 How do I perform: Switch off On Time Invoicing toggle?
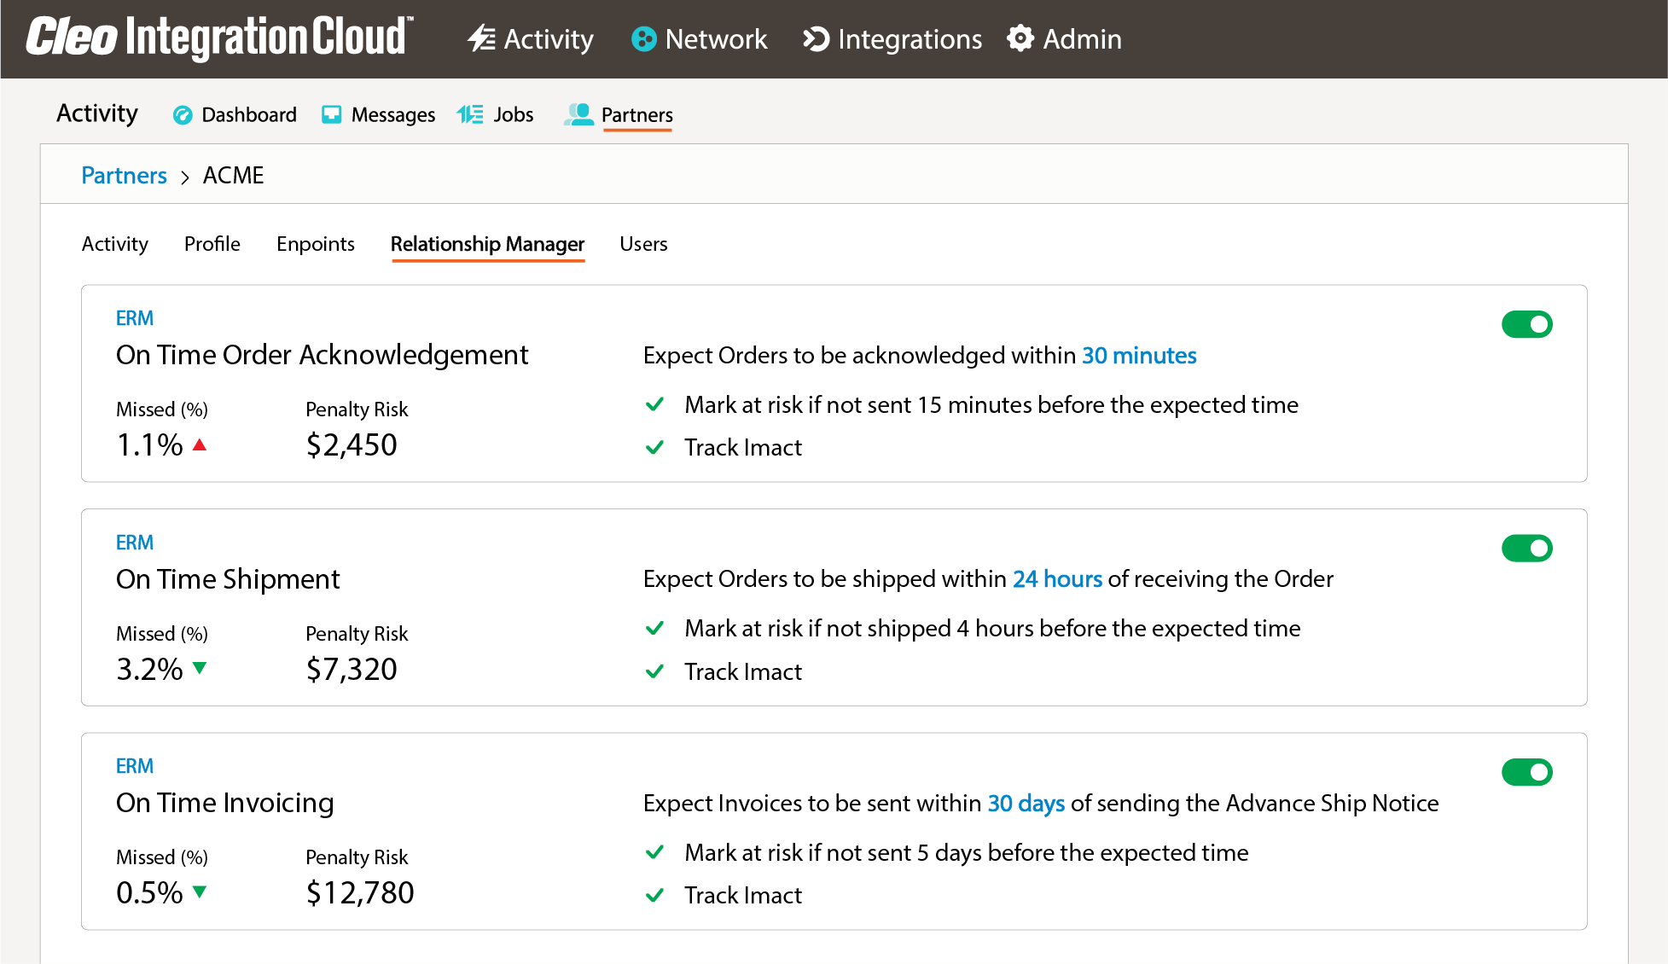tap(1526, 772)
